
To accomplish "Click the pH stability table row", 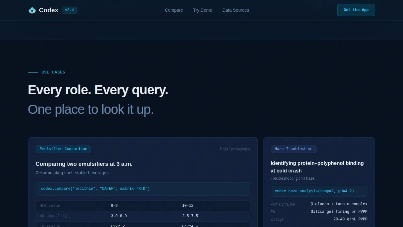I will (143, 216).
